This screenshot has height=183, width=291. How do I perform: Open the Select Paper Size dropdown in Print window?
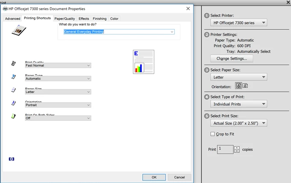point(239,77)
